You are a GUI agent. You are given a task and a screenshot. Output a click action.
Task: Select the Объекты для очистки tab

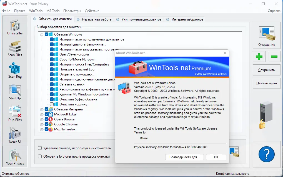53,19
